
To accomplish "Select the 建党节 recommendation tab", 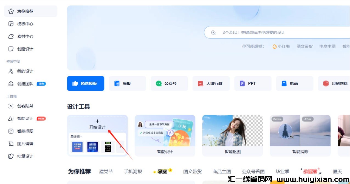I will 106,171.
